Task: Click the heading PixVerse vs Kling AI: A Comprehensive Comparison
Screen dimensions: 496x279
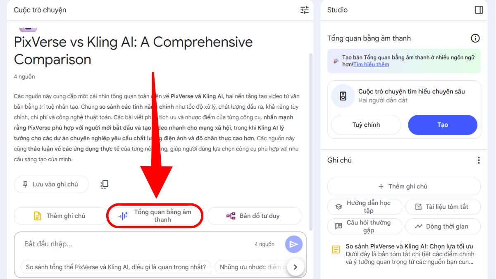Action: pos(134,50)
